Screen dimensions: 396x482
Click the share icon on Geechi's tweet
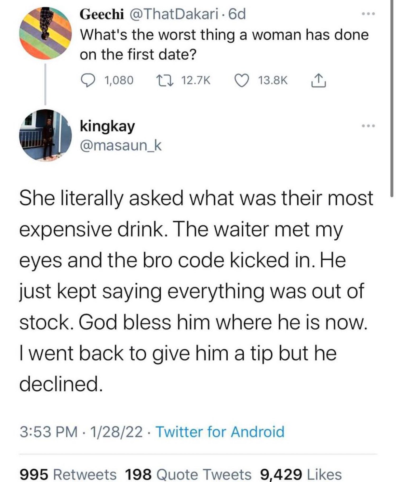coord(319,80)
